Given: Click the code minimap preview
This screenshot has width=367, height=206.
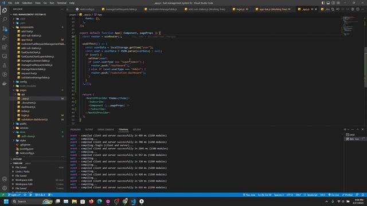Looking at the screenshot, I should tap(351, 26).
